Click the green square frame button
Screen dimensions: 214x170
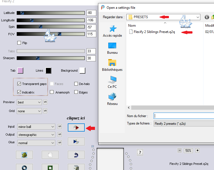pos(50,167)
